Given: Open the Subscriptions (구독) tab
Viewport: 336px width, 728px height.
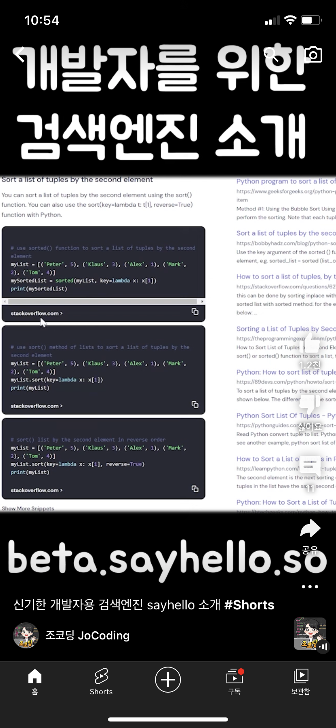Looking at the screenshot, I should 235,682.
